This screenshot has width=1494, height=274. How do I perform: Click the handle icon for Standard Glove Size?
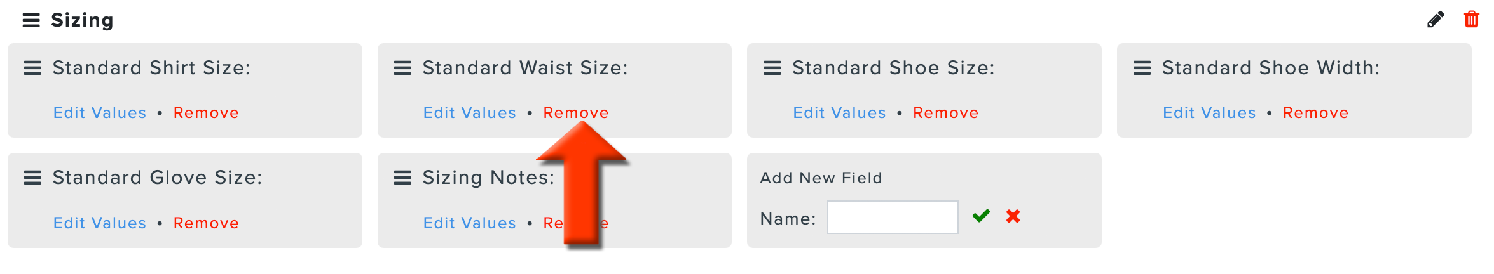[x=32, y=178]
